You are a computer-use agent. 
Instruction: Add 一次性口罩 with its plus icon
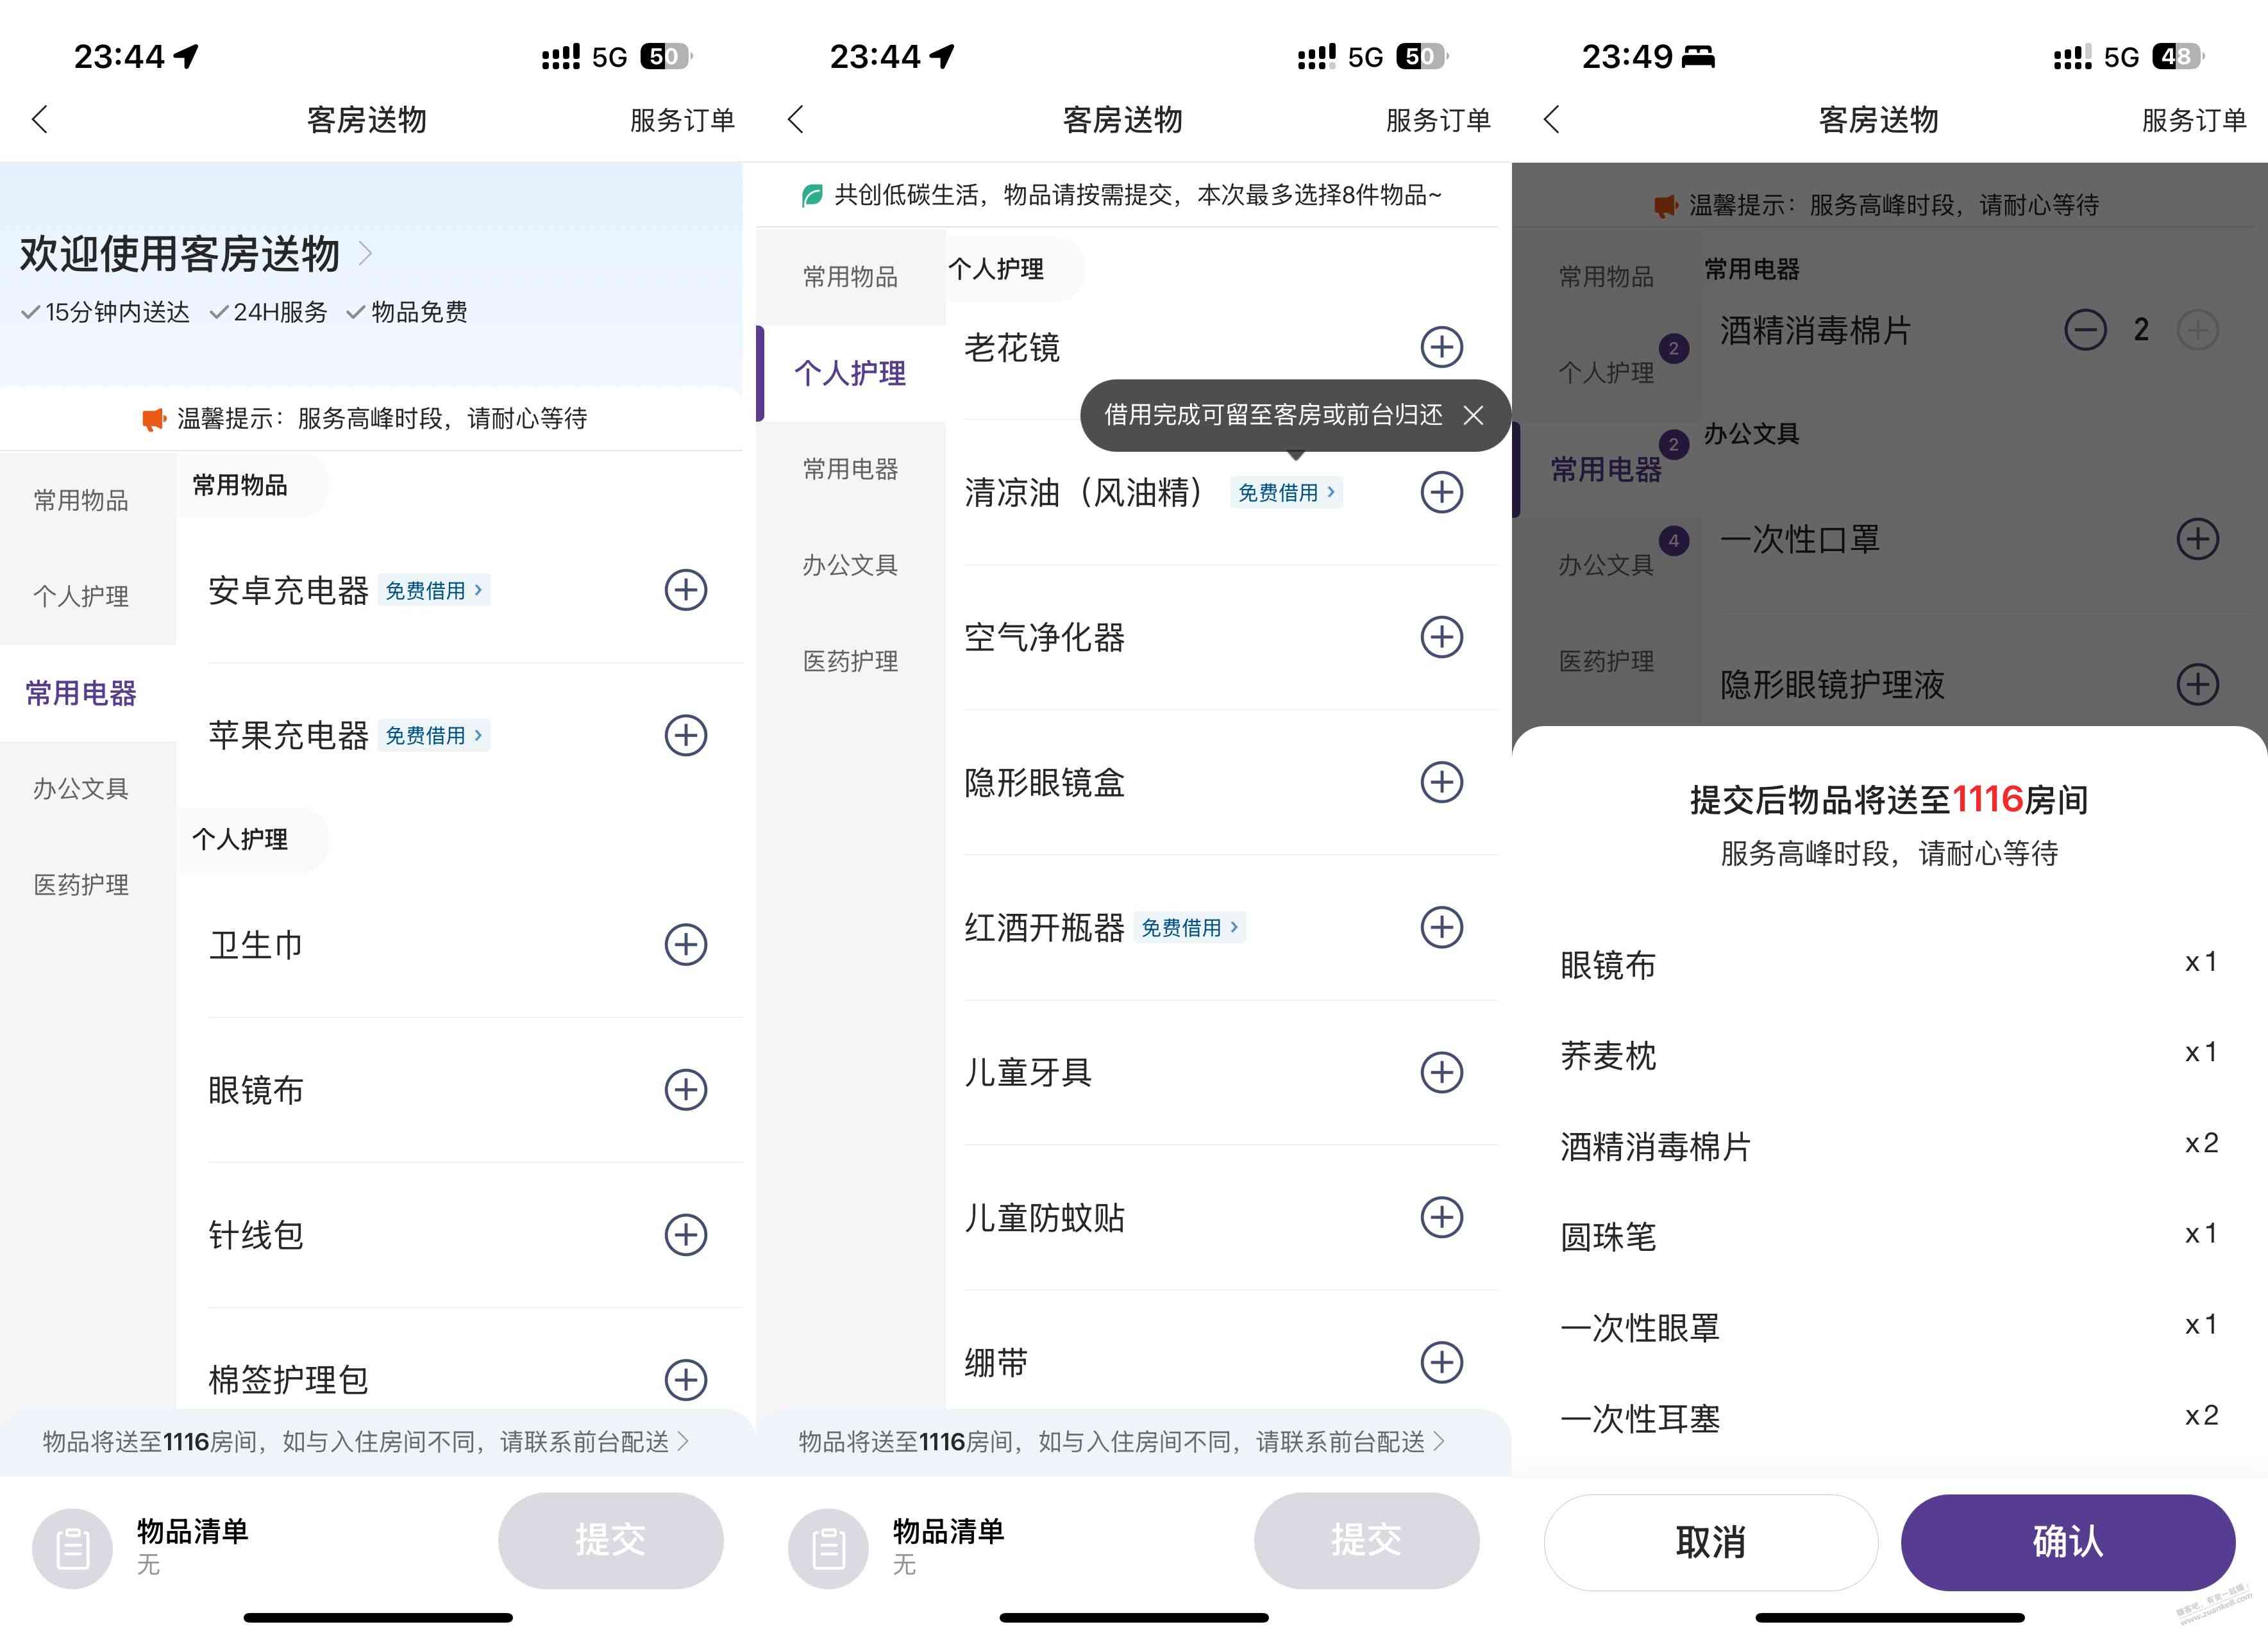2198,539
